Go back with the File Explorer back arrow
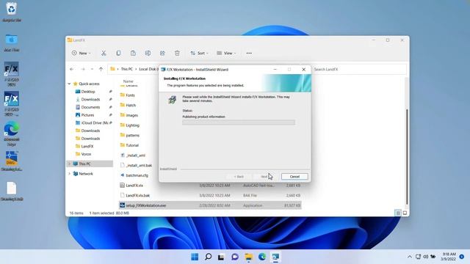The height and width of the screenshot is (264, 470). pyautogui.click(x=72, y=69)
